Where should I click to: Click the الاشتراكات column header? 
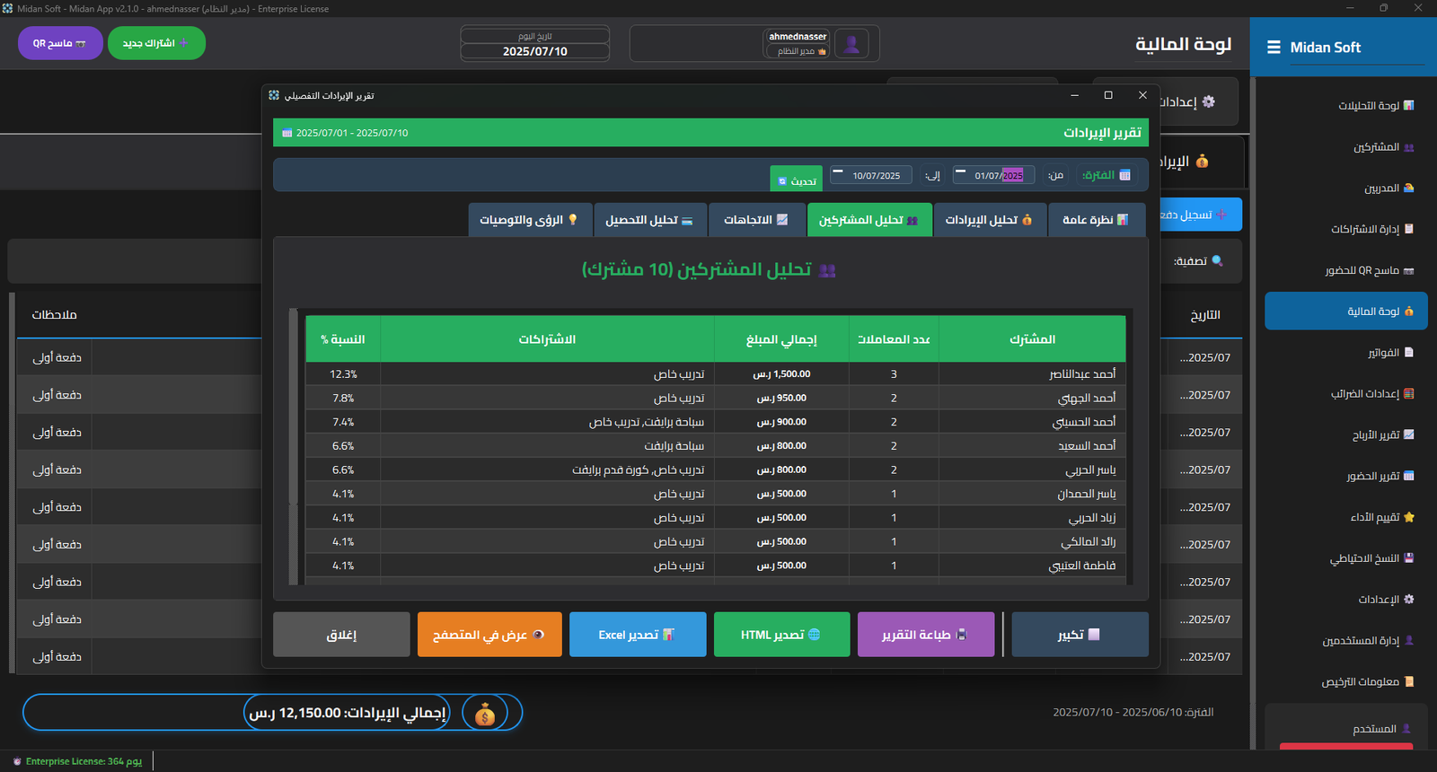[x=547, y=339]
